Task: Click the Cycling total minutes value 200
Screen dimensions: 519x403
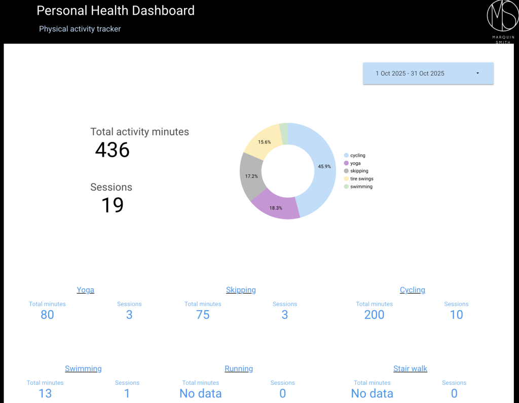Action: click(374, 315)
